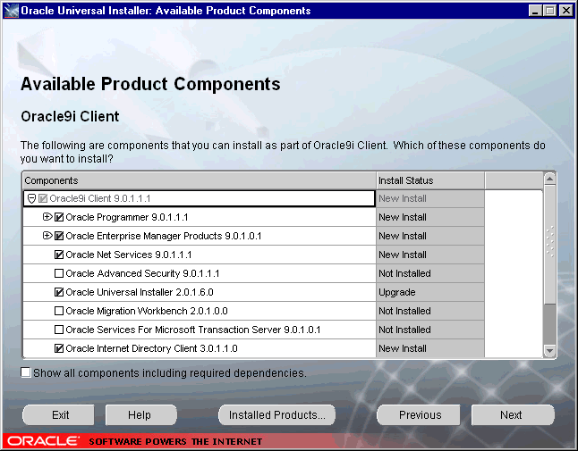Collapse the Oracle9i Client 9.0.1.1.1 tree node
This screenshot has width=578, height=451.
(31, 199)
